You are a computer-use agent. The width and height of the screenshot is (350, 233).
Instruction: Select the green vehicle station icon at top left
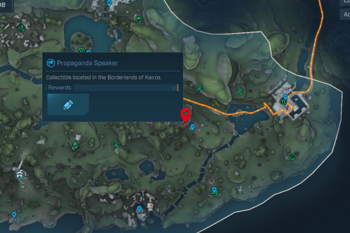pos(21,28)
